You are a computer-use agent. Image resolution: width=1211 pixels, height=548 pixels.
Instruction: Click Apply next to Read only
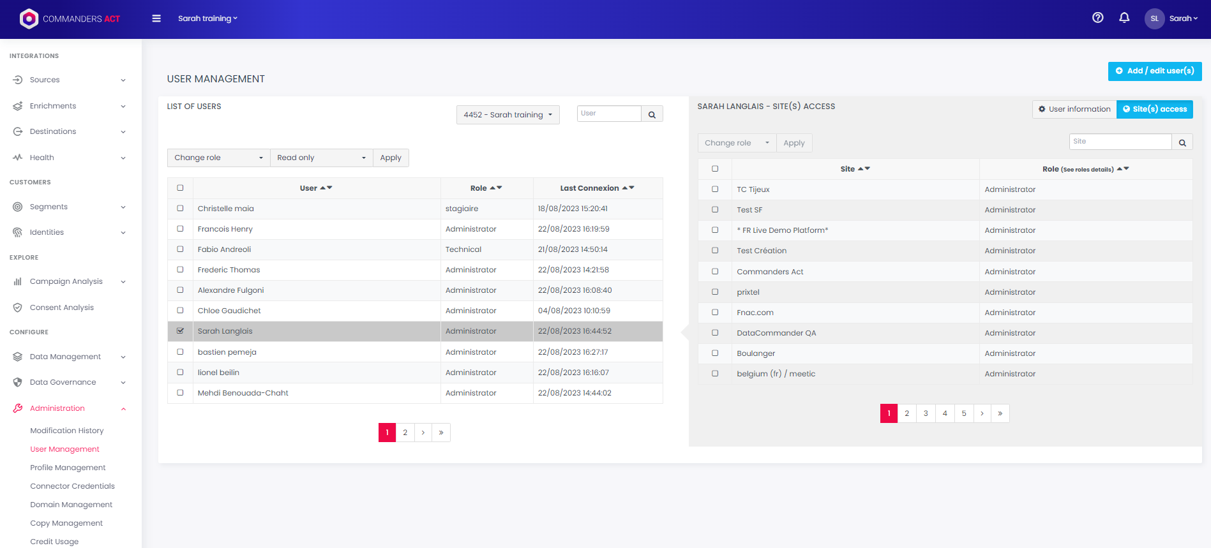(391, 158)
